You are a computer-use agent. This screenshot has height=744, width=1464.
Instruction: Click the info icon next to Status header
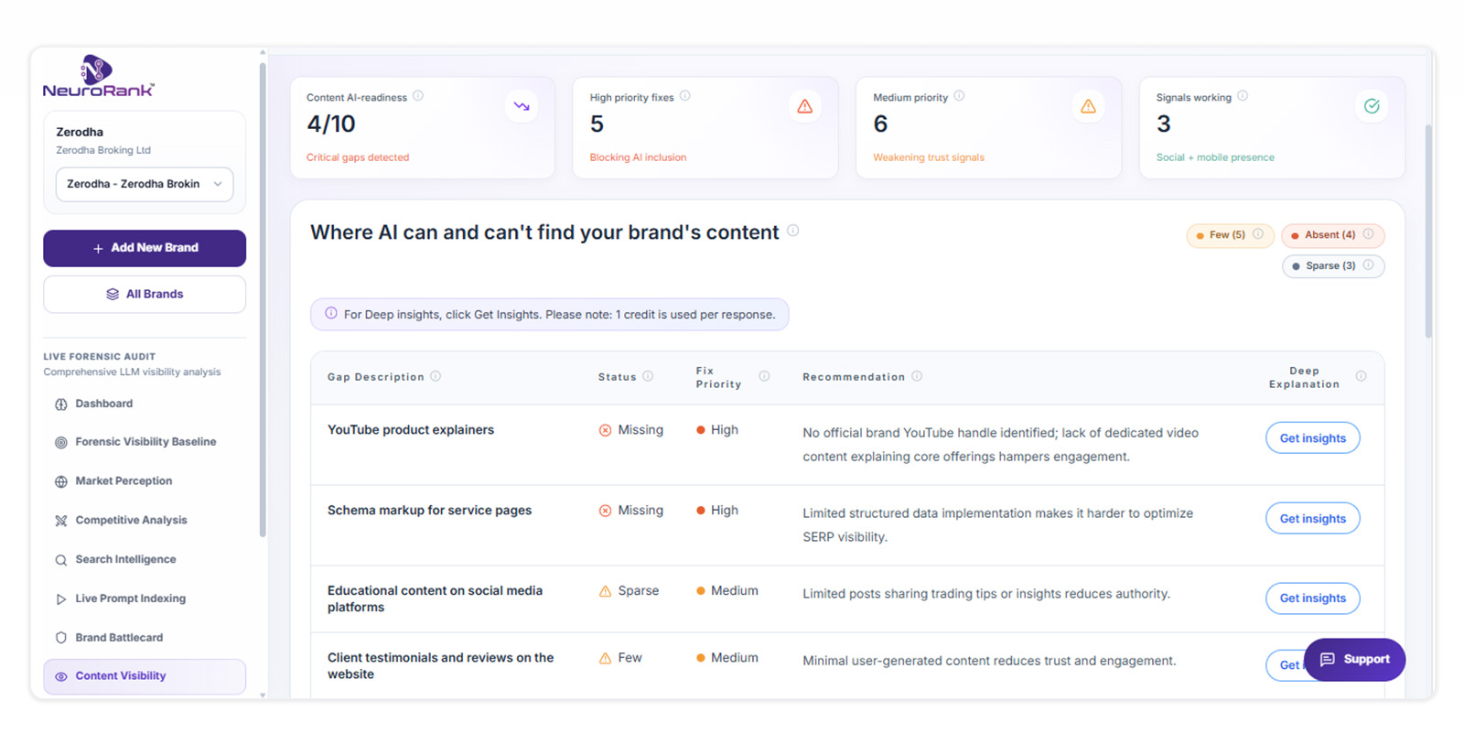pyautogui.click(x=648, y=376)
